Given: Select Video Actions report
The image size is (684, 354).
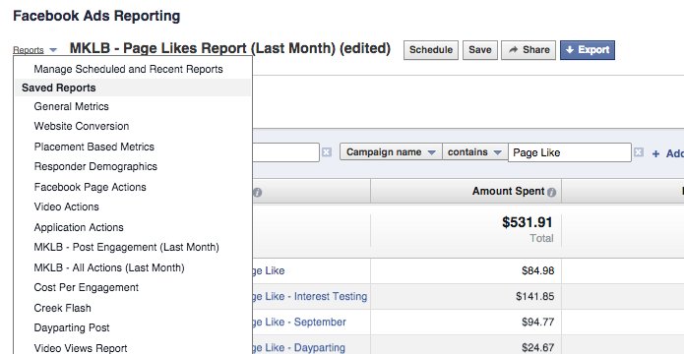Looking at the screenshot, I should click(x=66, y=206).
